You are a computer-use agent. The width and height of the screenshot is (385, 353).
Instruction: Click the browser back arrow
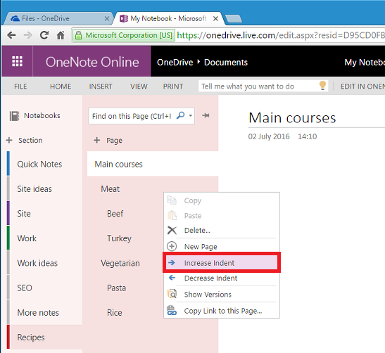tap(11, 35)
